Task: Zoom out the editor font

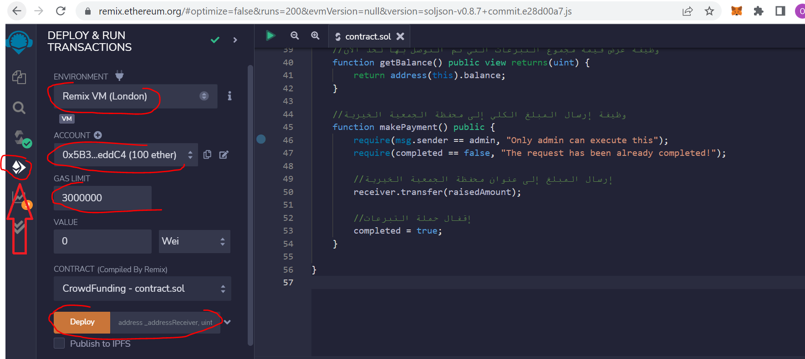Action: (295, 35)
